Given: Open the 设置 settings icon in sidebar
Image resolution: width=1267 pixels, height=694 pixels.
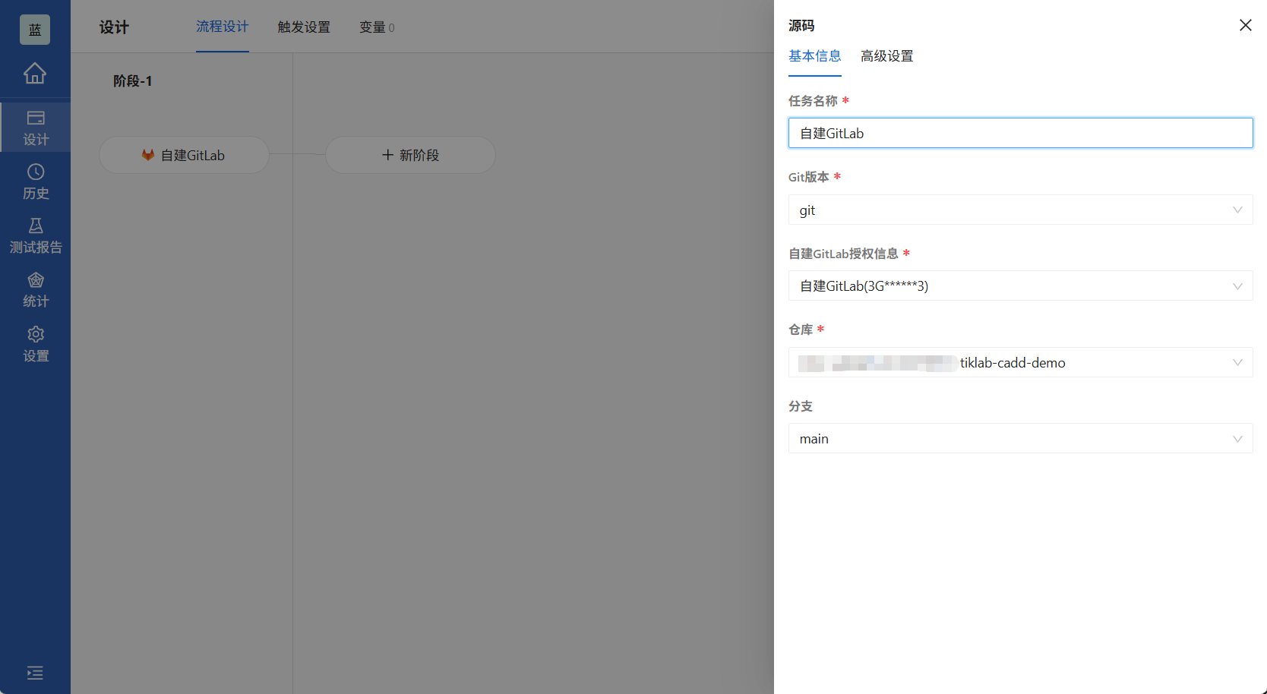Looking at the screenshot, I should 35,343.
